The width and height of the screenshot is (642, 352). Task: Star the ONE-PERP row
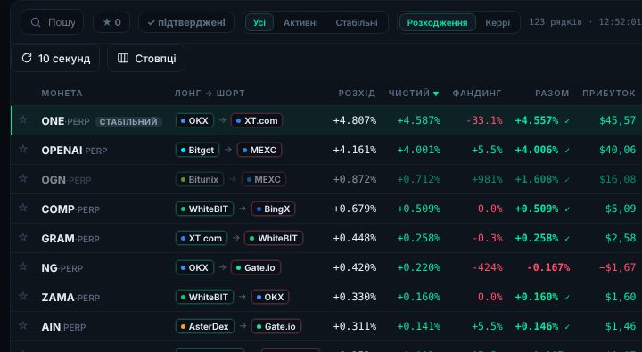click(23, 119)
